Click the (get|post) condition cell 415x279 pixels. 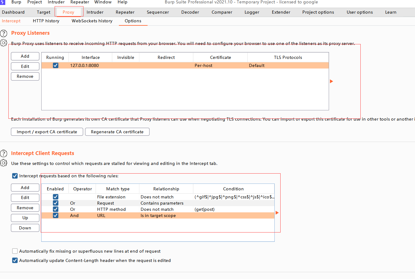coord(234,209)
